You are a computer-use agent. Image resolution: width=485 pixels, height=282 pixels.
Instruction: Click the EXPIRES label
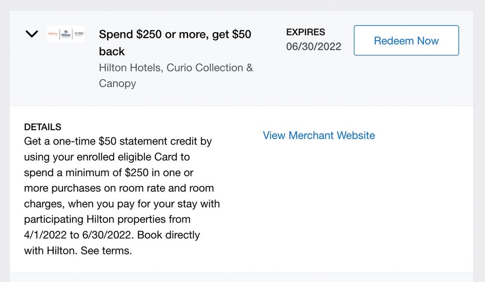click(x=306, y=32)
